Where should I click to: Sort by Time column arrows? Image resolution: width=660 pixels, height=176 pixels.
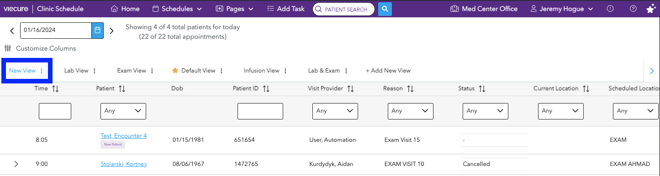pyautogui.click(x=55, y=88)
